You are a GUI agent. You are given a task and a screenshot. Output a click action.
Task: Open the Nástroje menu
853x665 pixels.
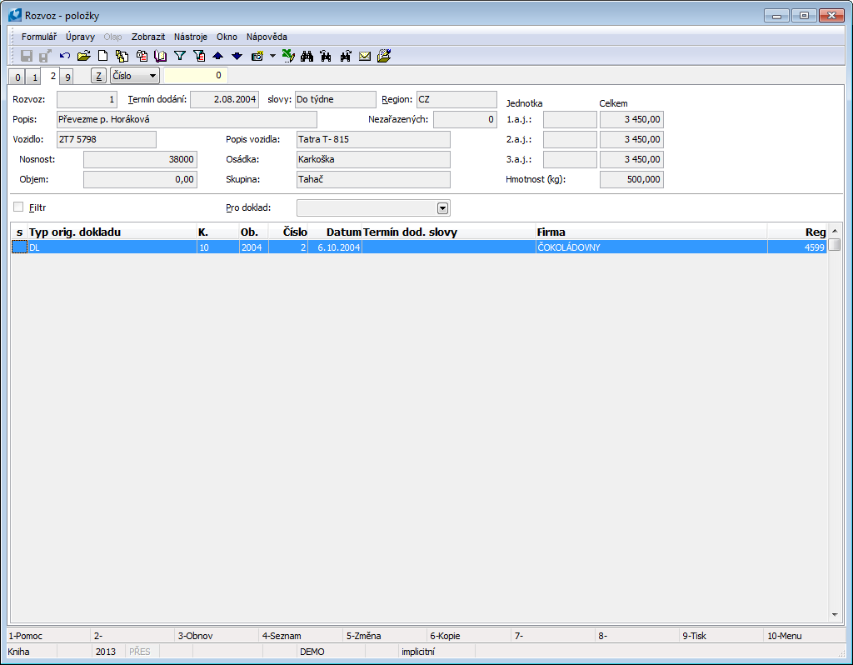tap(191, 37)
